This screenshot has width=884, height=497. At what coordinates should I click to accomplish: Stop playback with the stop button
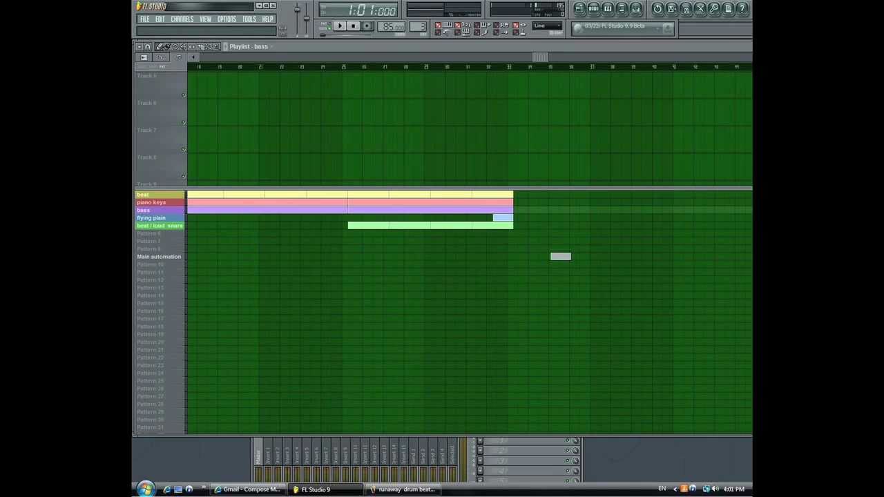tap(354, 26)
